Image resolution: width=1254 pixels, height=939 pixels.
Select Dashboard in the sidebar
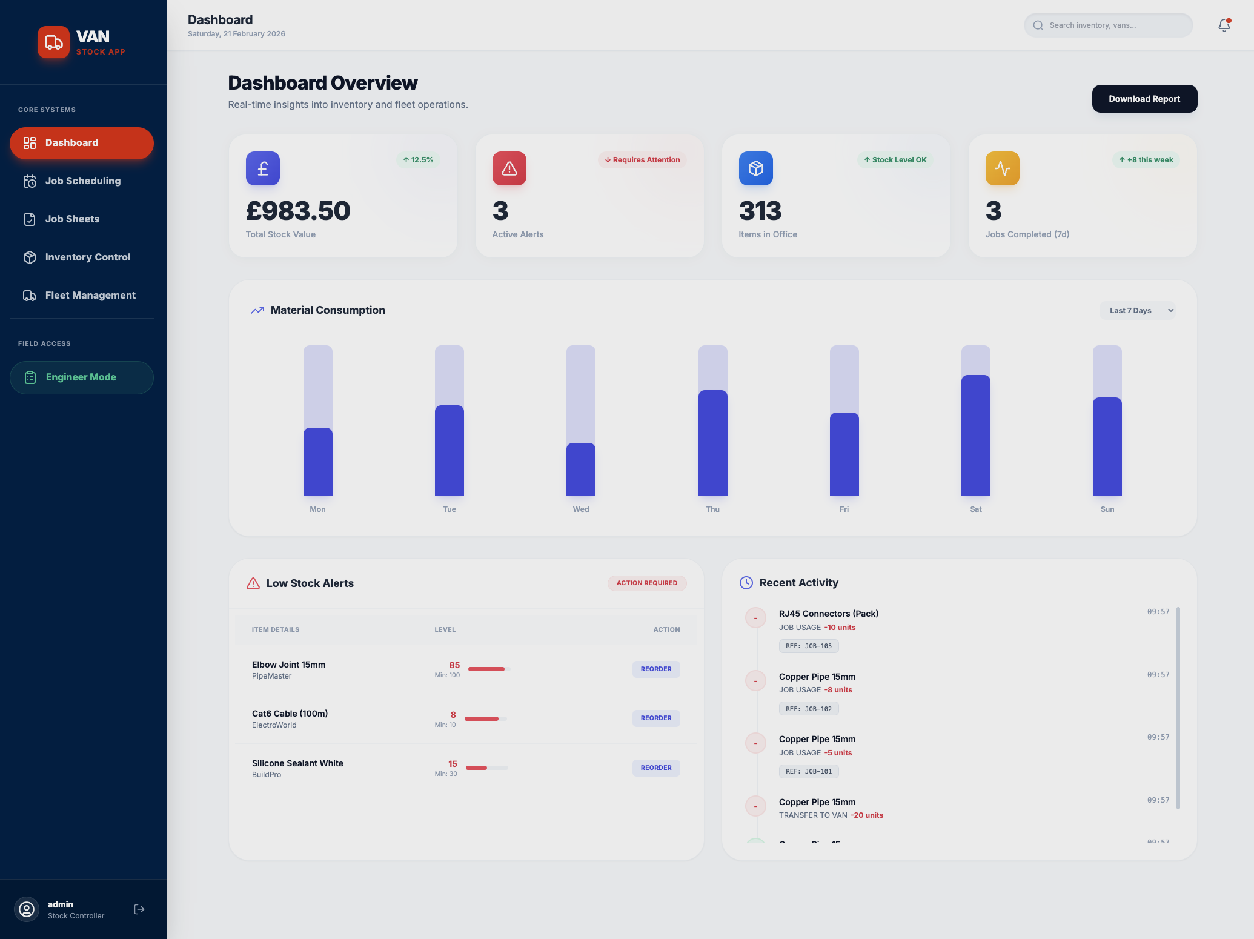tap(82, 143)
